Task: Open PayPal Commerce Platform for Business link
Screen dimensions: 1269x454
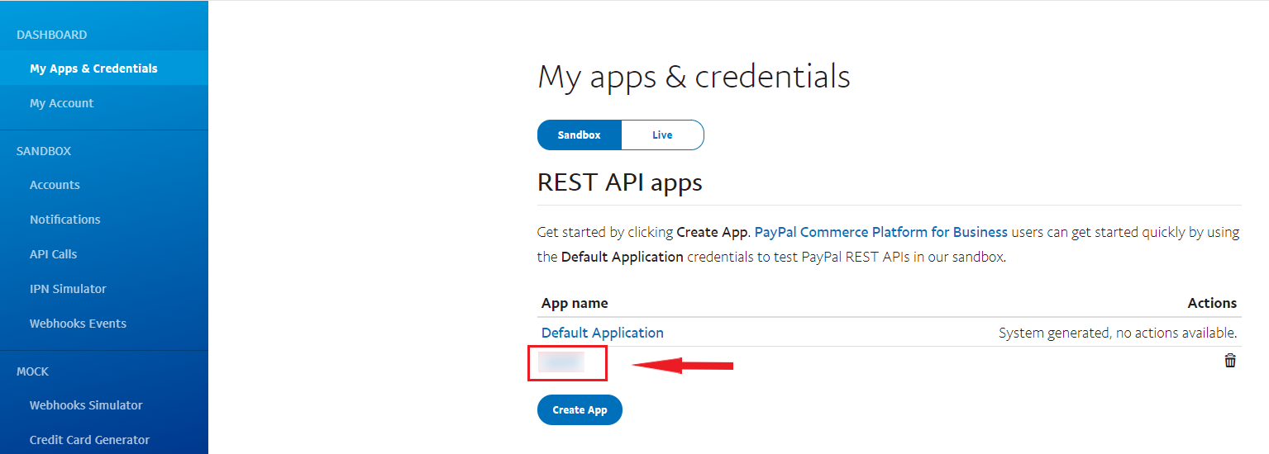Action: point(880,232)
